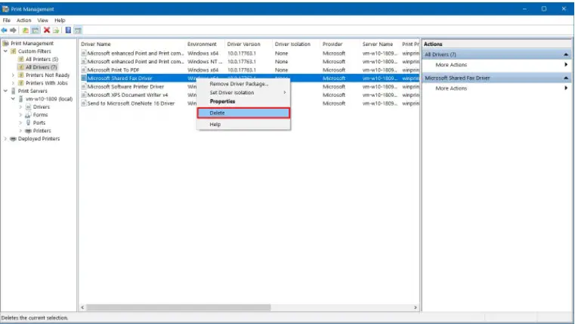Click the Print Management root node icon
Screen dimensions: 575x324
point(6,43)
